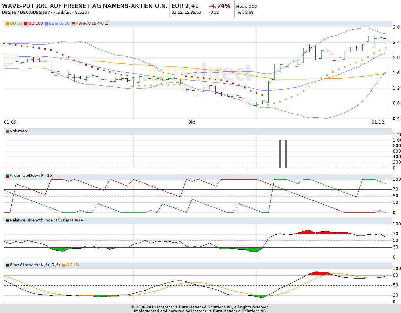
Task: Click the -4,74% change percentage
Action: 220,6
